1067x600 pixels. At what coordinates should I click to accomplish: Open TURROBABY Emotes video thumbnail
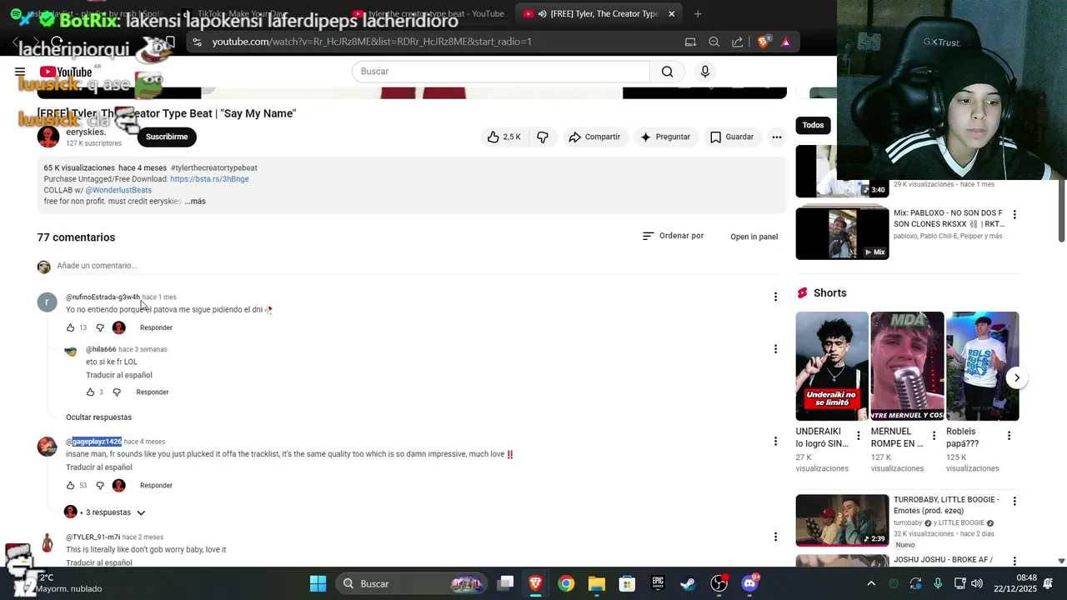click(842, 521)
